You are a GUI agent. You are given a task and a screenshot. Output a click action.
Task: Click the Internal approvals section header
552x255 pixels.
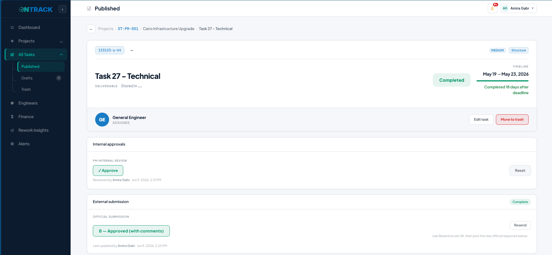click(109, 144)
